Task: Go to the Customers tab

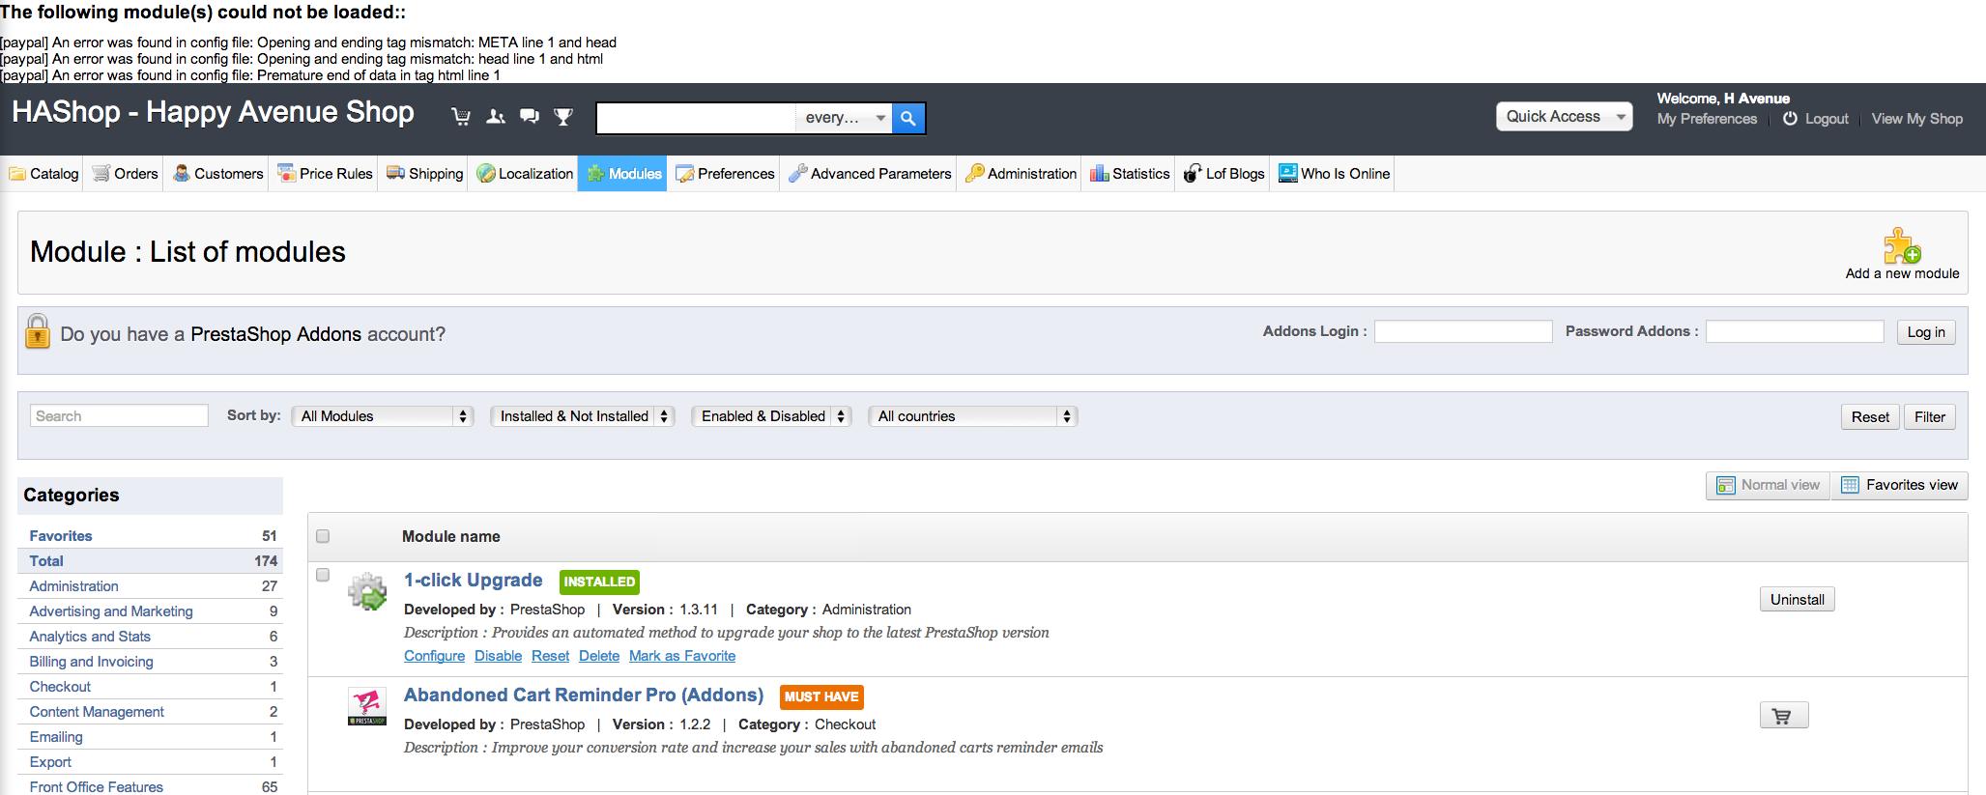Action: click(x=217, y=174)
